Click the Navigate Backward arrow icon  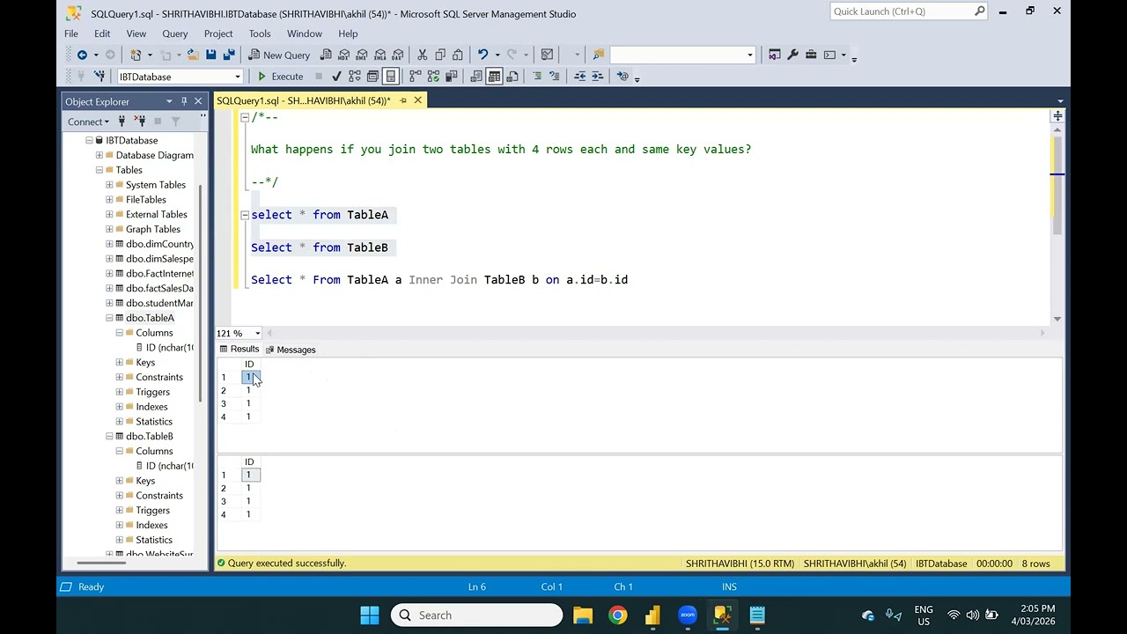[x=82, y=55]
